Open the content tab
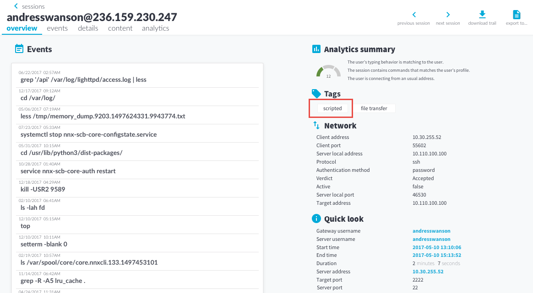533x293 pixels. coord(120,28)
